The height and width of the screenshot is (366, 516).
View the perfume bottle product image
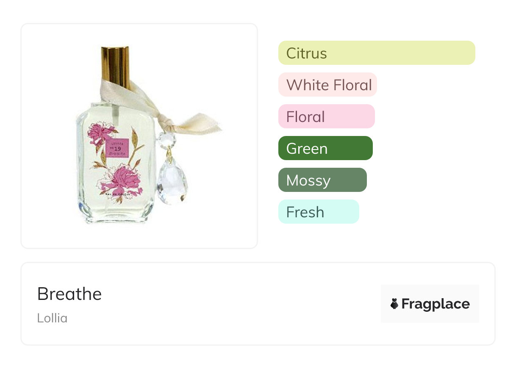(139, 136)
